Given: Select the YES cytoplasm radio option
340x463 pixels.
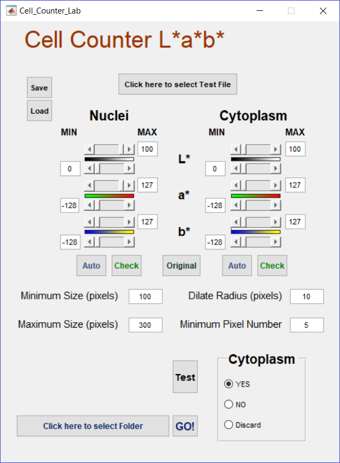Looking at the screenshot, I should click(228, 384).
